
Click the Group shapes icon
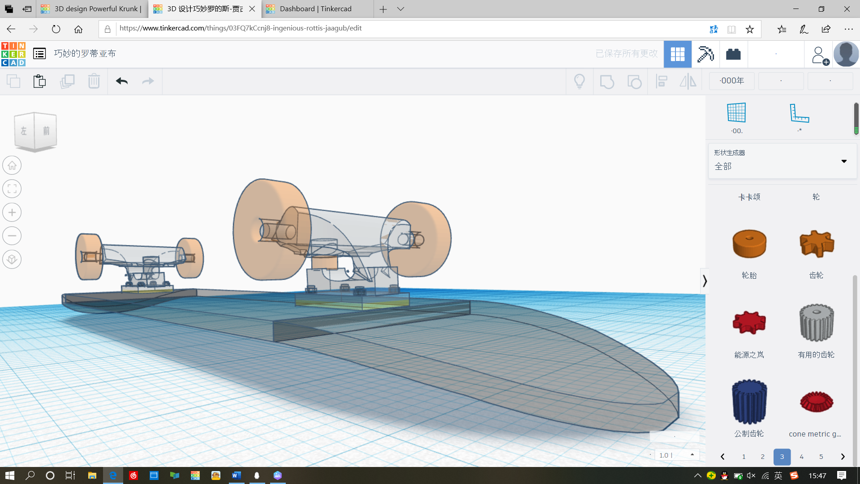607,82
